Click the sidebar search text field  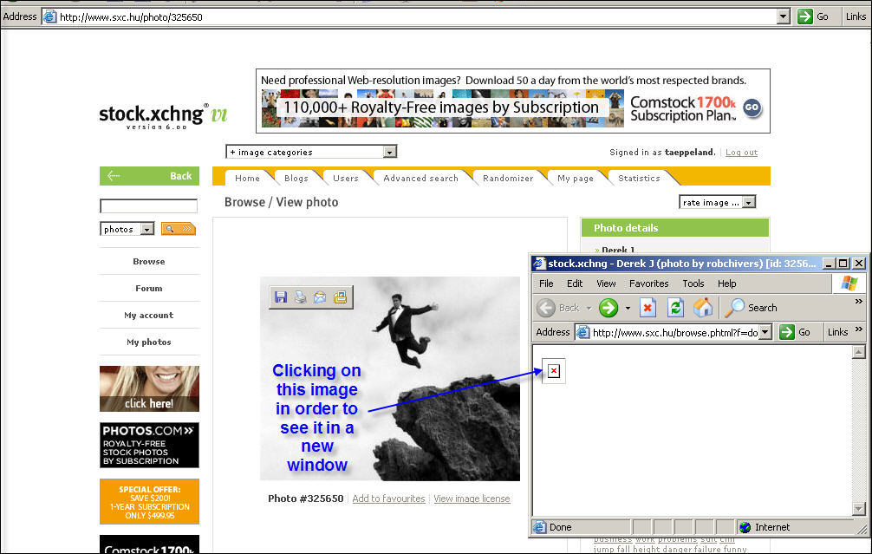pyautogui.click(x=148, y=206)
